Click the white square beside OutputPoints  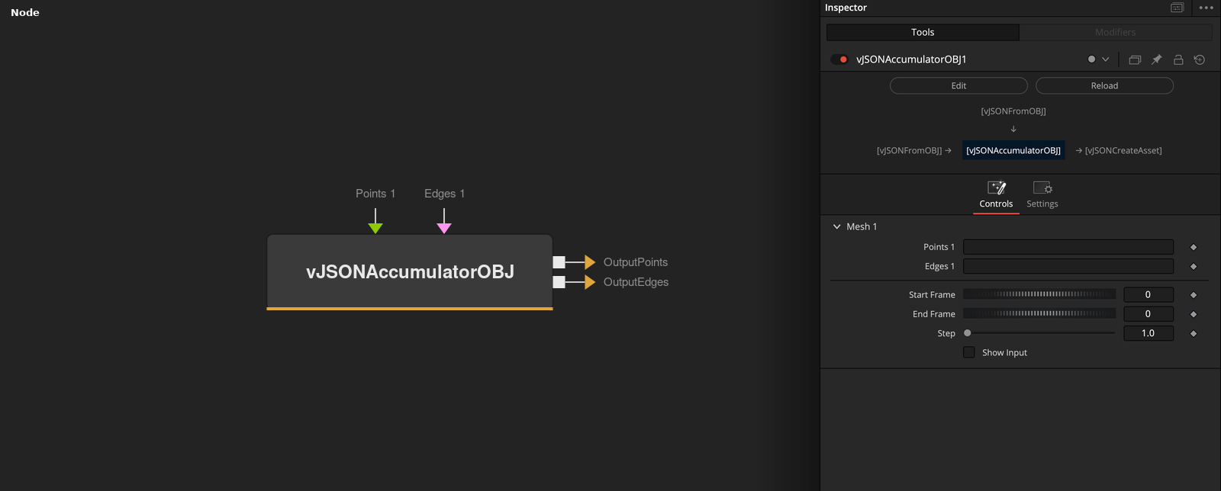(x=559, y=262)
